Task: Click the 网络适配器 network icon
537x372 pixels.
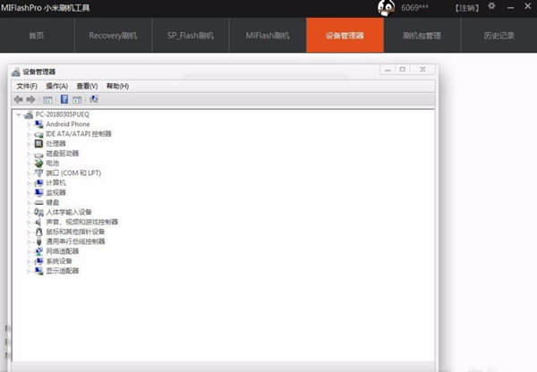Action: click(39, 251)
